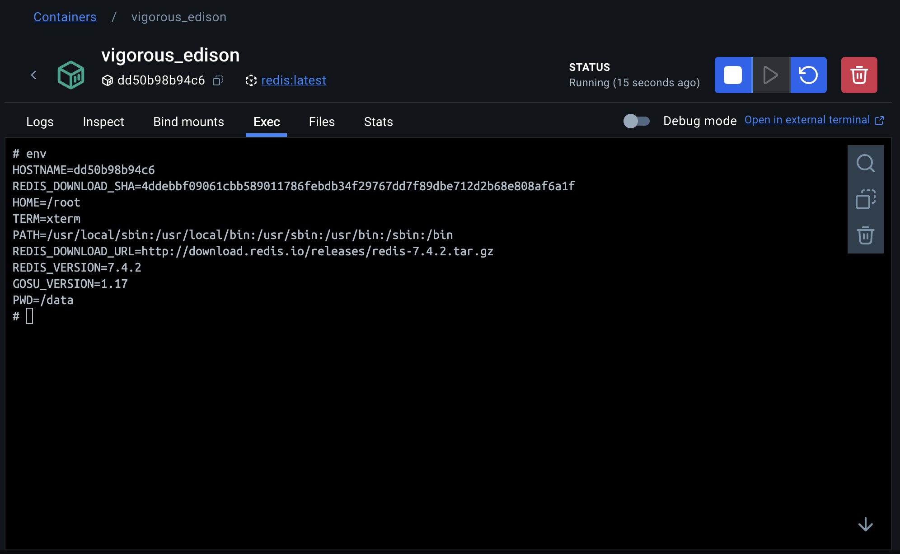Switch to the Logs tab
The width and height of the screenshot is (900, 554).
point(40,122)
